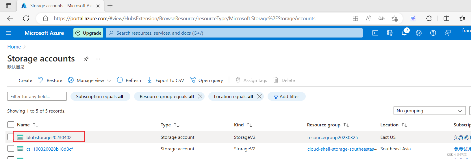The width and height of the screenshot is (471, 159).
Task: Check the cs1100320028b18d8cf row checkbox
Action: click(x=11, y=148)
